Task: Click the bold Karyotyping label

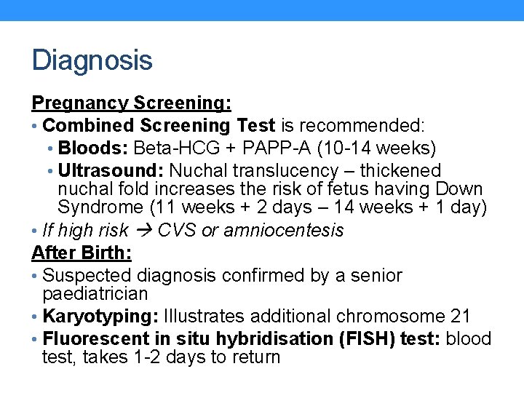Action: click(x=100, y=317)
